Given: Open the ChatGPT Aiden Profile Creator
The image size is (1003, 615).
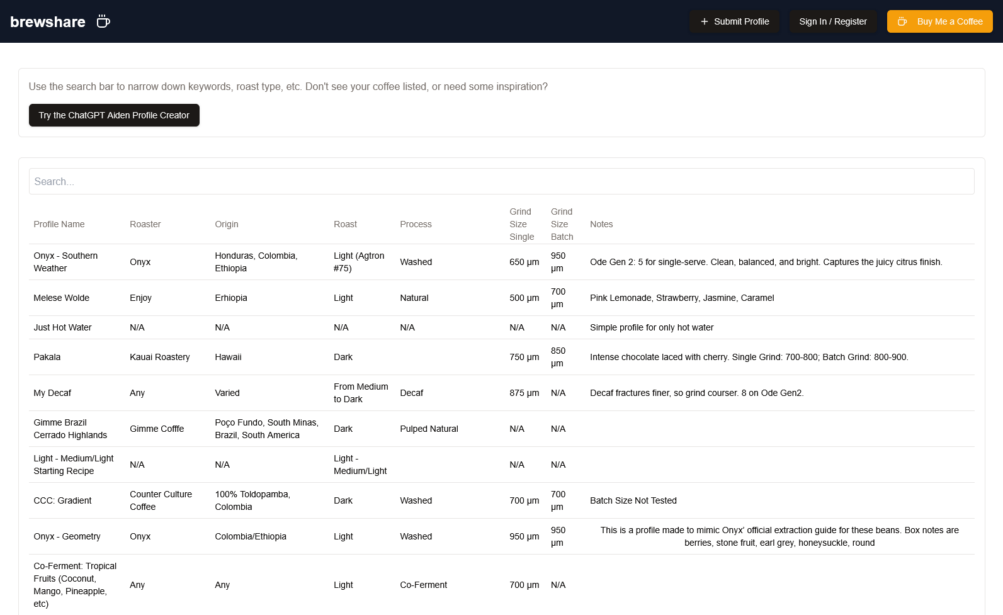Looking at the screenshot, I should click(x=114, y=115).
